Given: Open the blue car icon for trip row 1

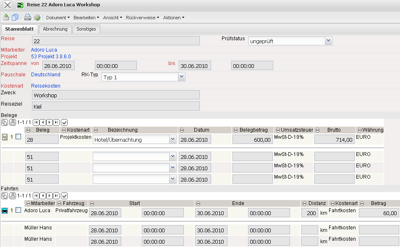Looking at the screenshot, I should [5, 211].
